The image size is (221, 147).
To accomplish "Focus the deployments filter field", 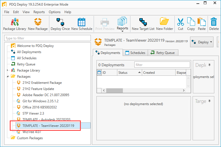I will pos(162,65).
